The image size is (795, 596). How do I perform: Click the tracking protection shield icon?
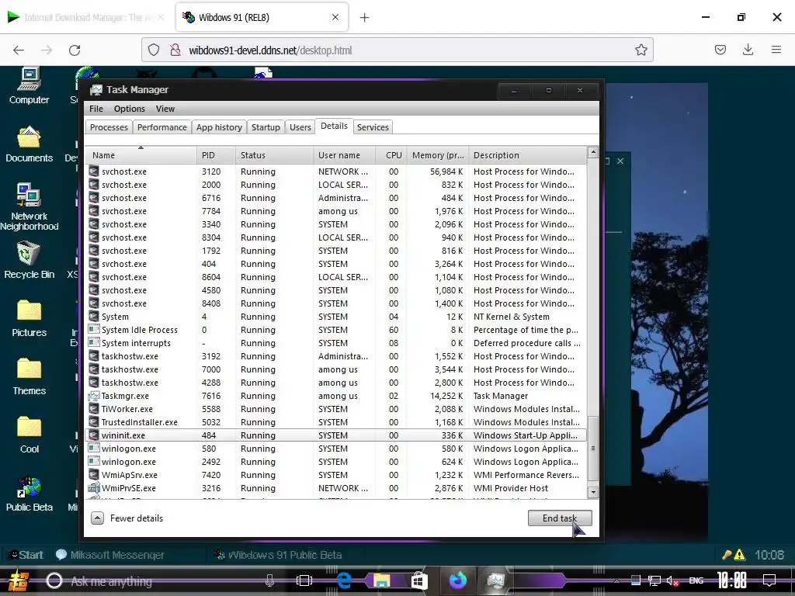154,50
